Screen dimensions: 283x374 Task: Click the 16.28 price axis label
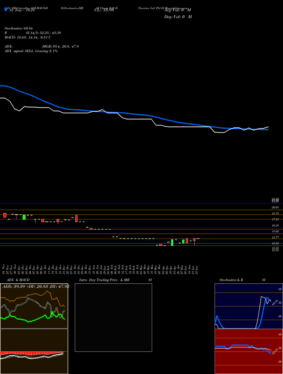pyautogui.click(x=276, y=226)
